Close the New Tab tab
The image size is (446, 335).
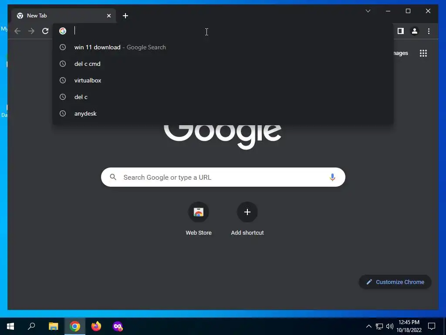pos(108,16)
